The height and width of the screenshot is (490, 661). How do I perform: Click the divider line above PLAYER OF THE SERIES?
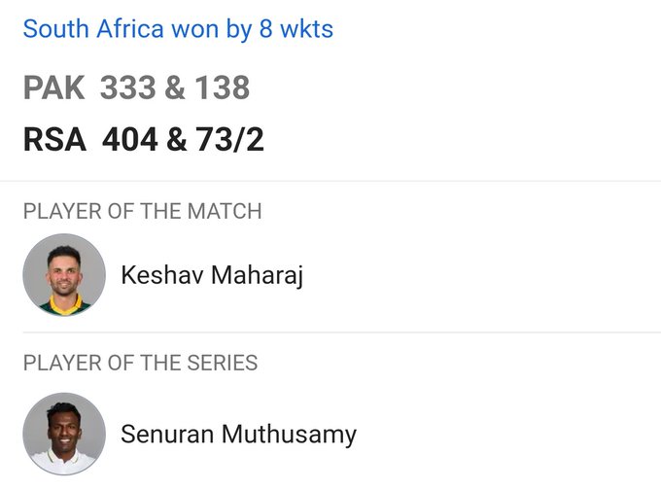tap(330, 332)
